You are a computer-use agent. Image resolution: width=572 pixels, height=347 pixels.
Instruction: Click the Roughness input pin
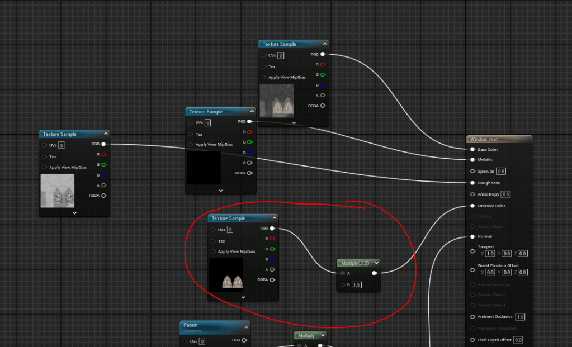pyautogui.click(x=473, y=183)
